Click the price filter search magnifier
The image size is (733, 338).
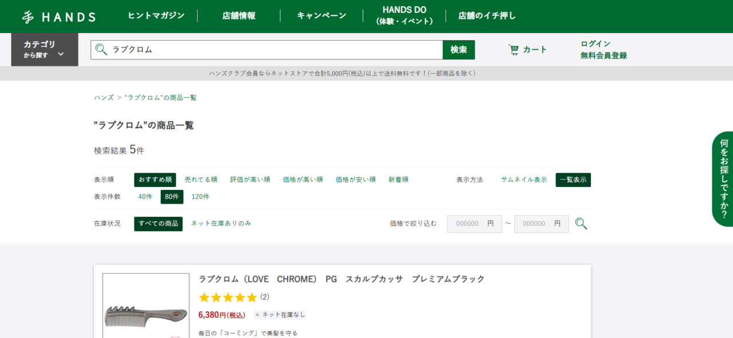581,224
